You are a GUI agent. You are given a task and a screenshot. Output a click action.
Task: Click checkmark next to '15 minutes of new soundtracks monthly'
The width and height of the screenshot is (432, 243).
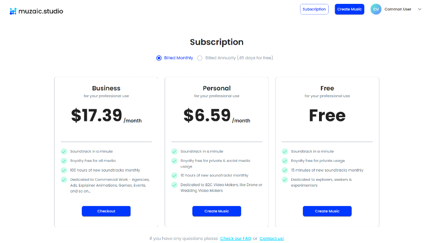click(x=285, y=170)
